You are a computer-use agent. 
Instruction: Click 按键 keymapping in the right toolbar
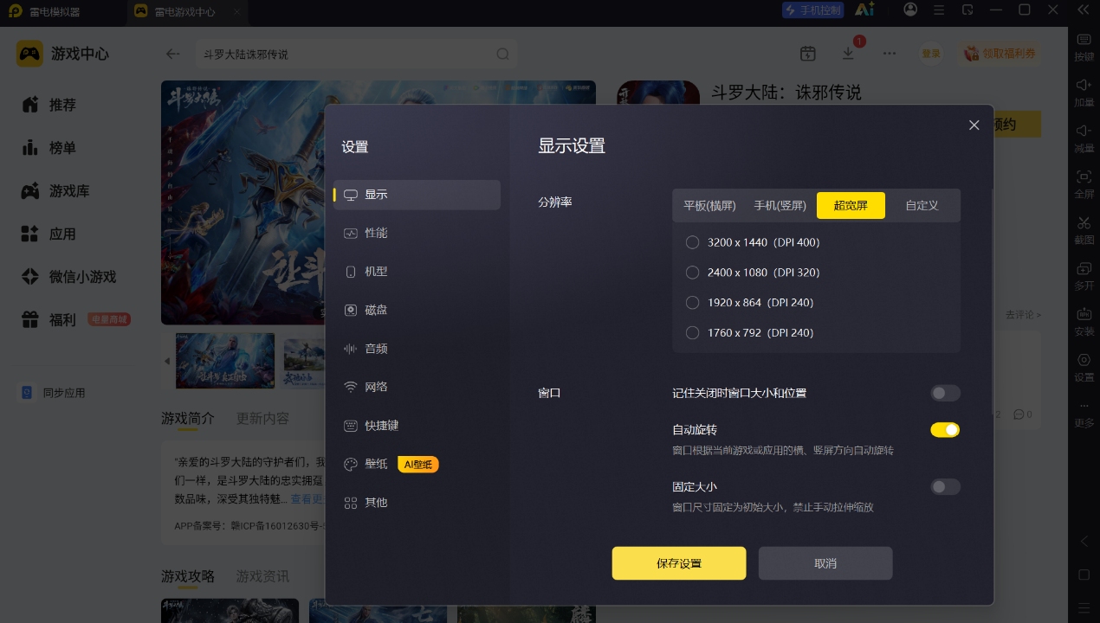tap(1084, 47)
